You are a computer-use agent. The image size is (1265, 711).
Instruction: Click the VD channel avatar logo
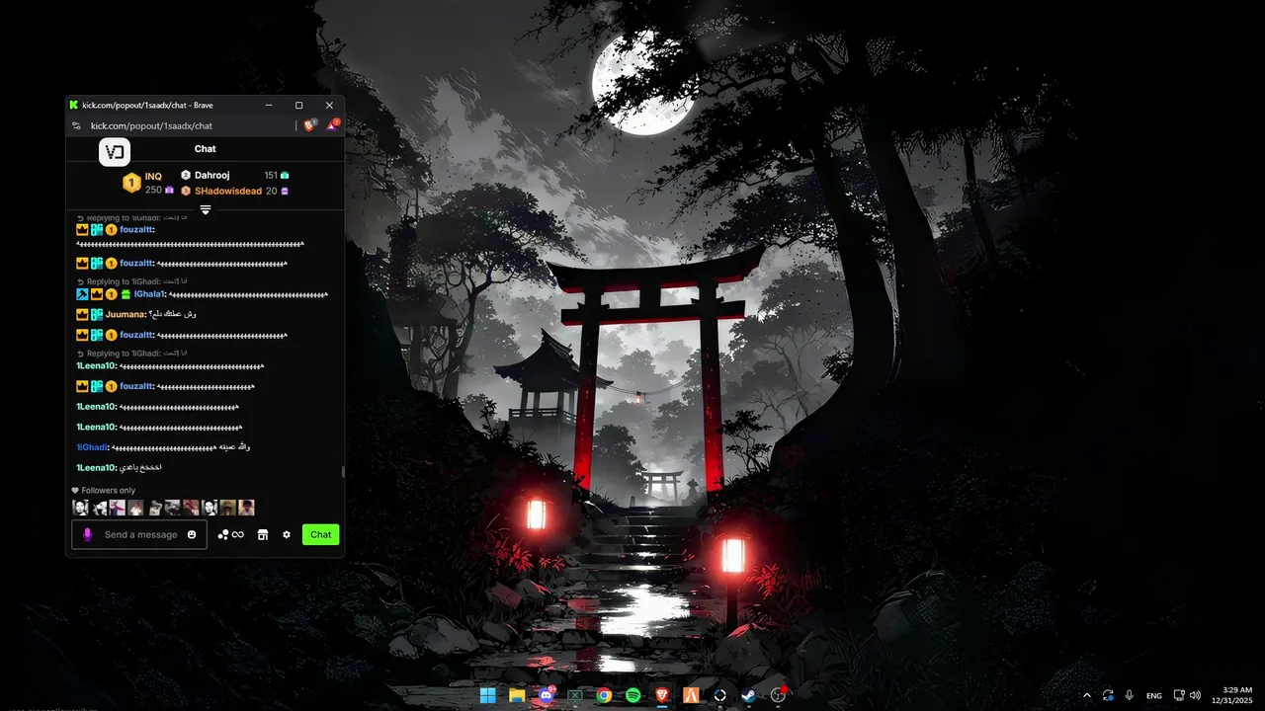click(x=115, y=152)
